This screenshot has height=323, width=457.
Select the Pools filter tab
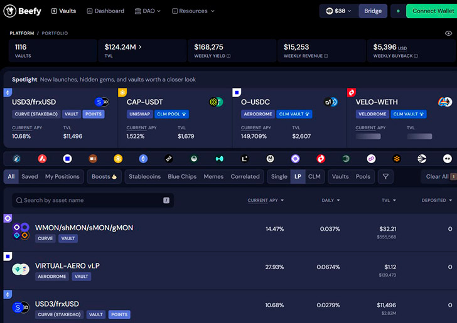tap(363, 176)
